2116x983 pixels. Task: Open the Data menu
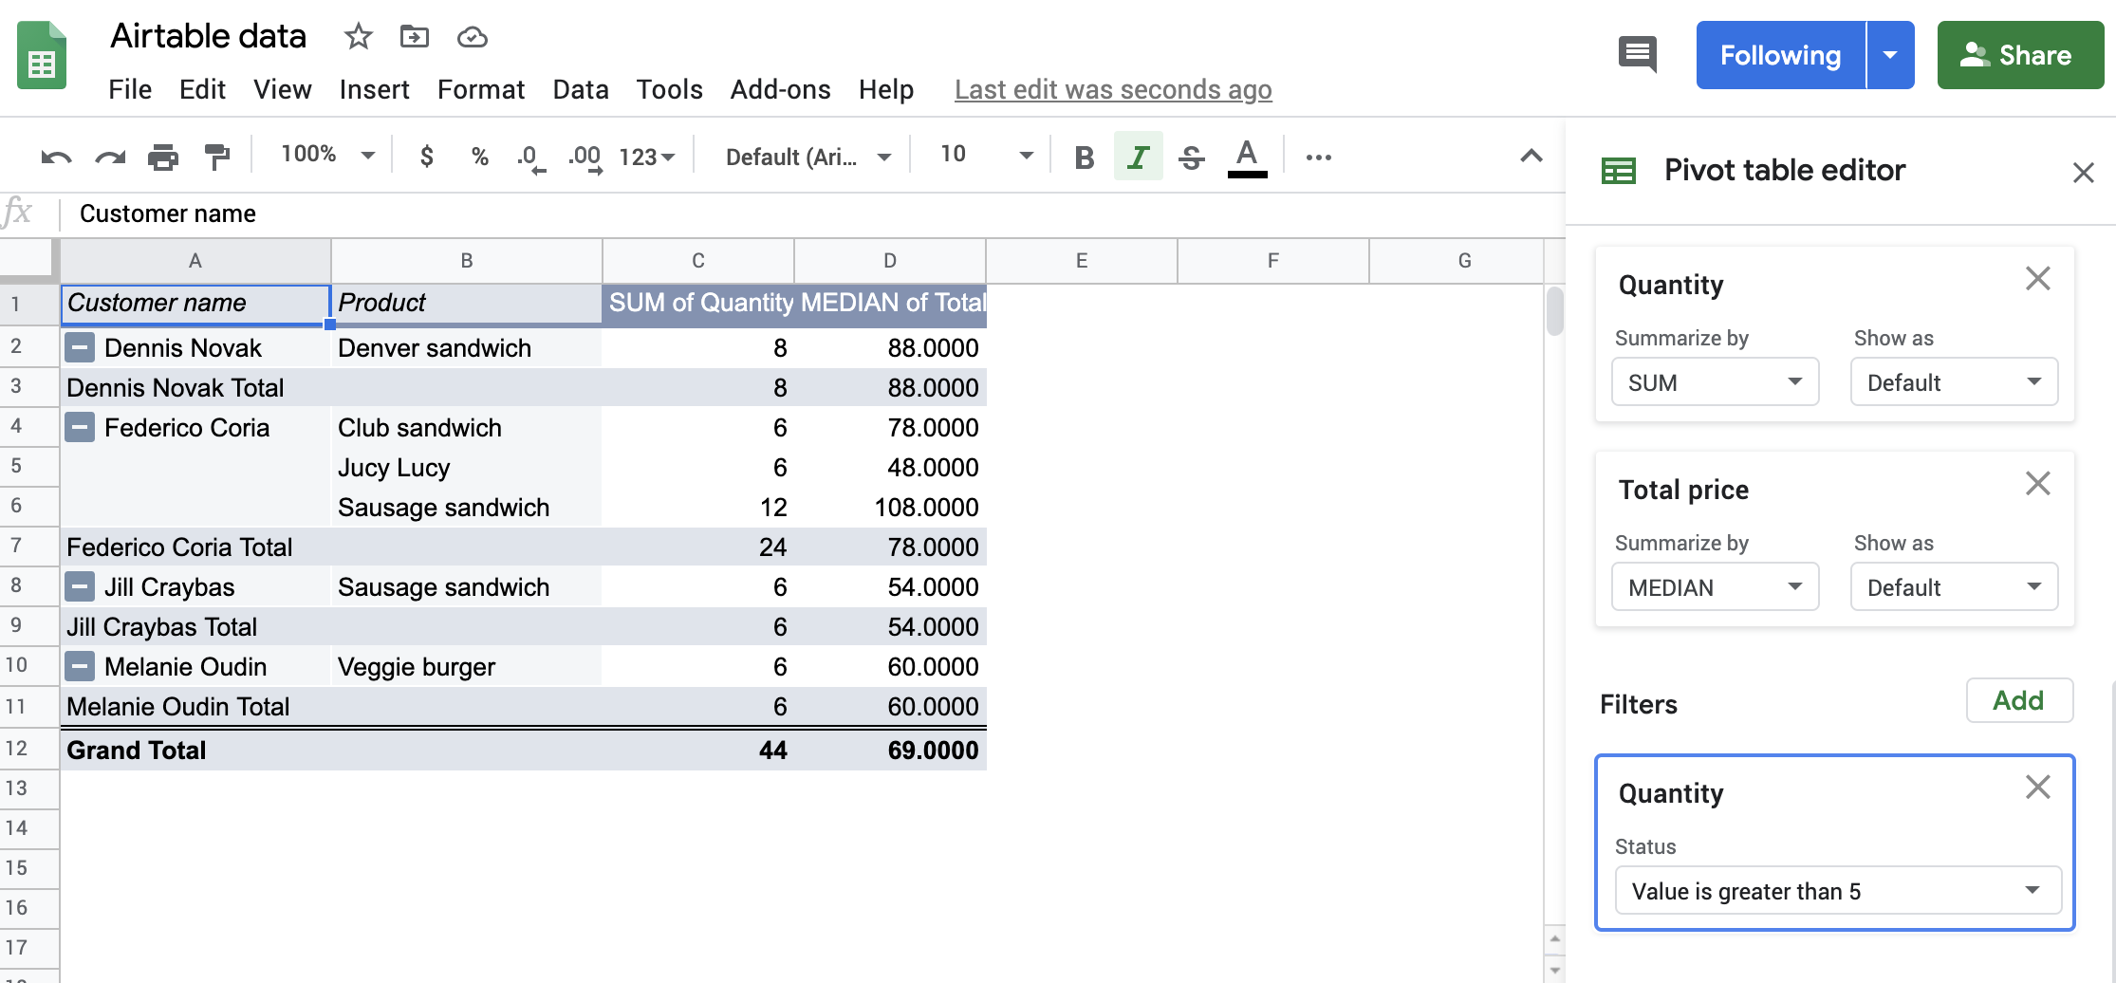(x=581, y=89)
